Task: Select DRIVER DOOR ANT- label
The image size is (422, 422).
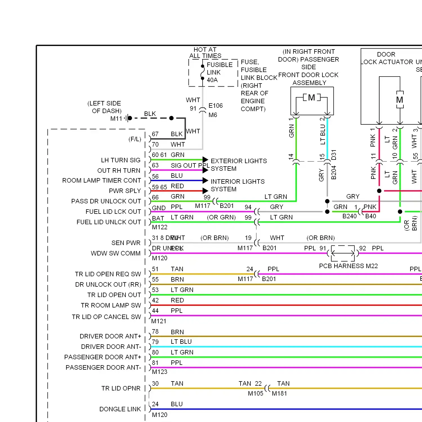Action: tap(111, 347)
